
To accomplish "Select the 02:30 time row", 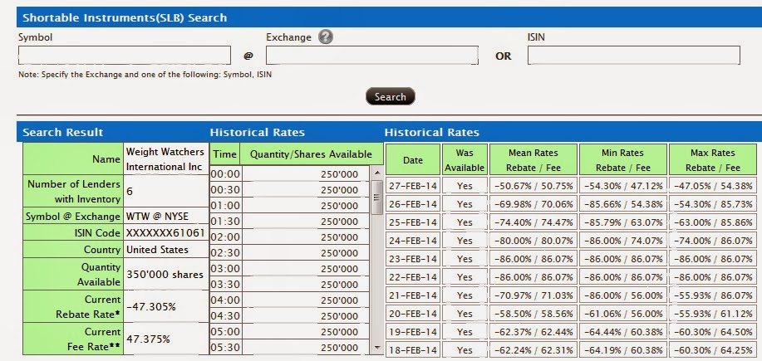I will pos(289,253).
